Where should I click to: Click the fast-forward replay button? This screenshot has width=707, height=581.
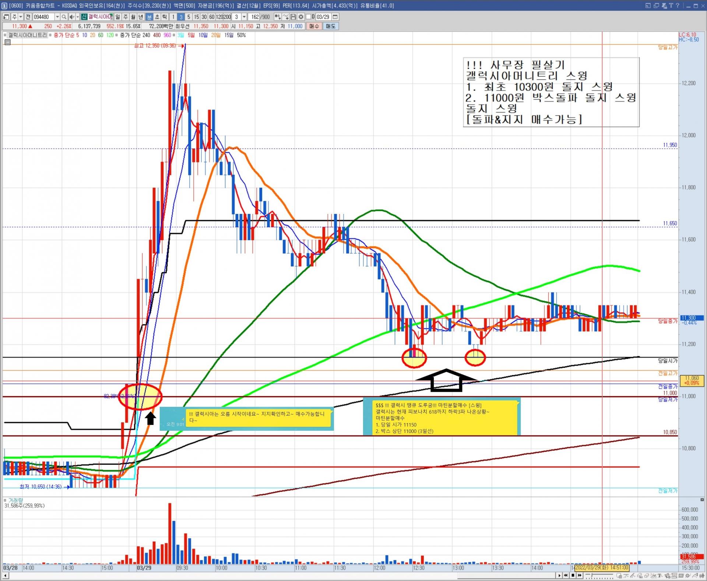pos(580,575)
